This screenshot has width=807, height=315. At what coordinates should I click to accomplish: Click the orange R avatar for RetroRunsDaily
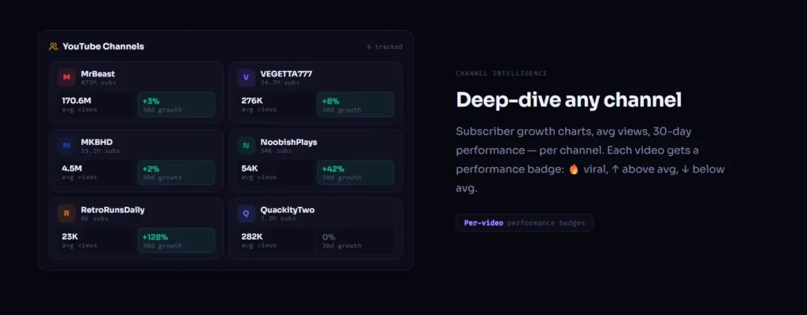pos(66,213)
